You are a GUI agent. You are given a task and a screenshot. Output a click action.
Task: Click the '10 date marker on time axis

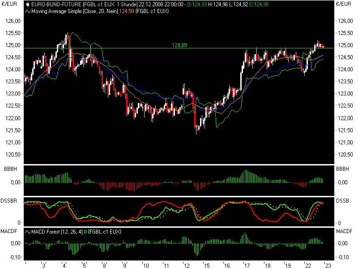[x=145, y=265]
